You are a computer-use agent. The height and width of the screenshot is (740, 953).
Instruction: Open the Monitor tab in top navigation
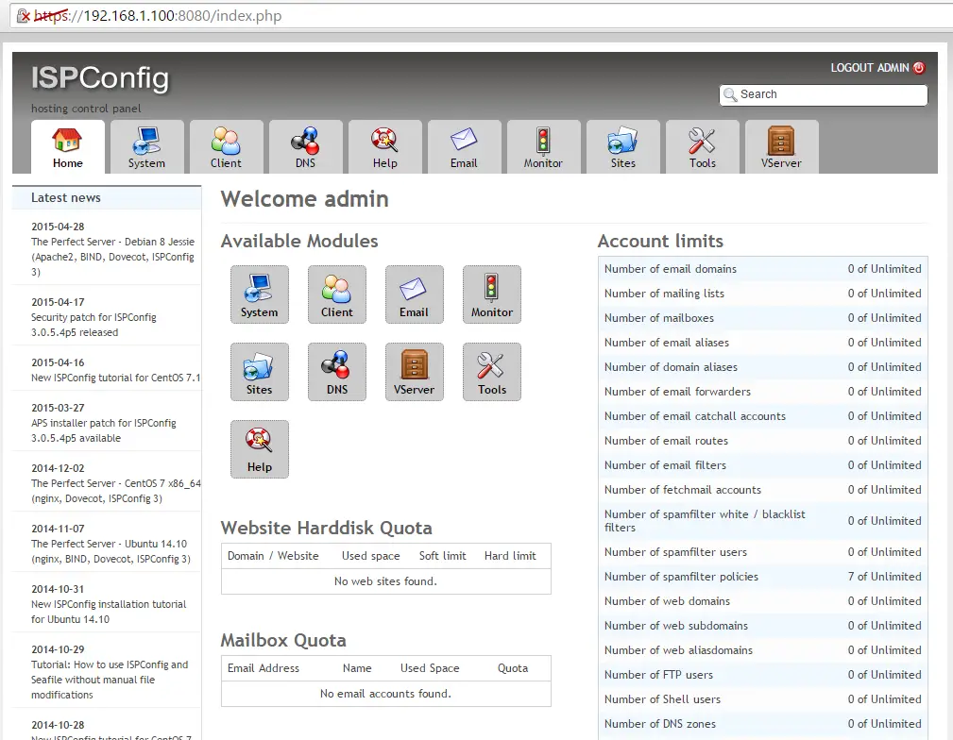pos(543,147)
